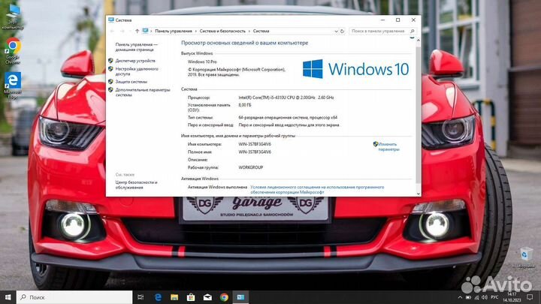Open Task View on the taskbar
Screen dimensions: 541x304
coord(141,297)
